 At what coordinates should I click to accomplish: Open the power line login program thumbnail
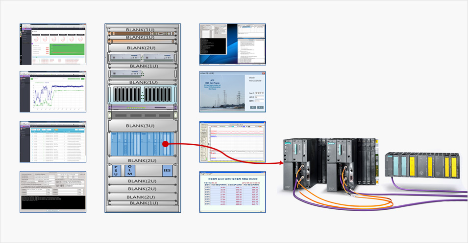pyautogui.click(x=232, y=92)
